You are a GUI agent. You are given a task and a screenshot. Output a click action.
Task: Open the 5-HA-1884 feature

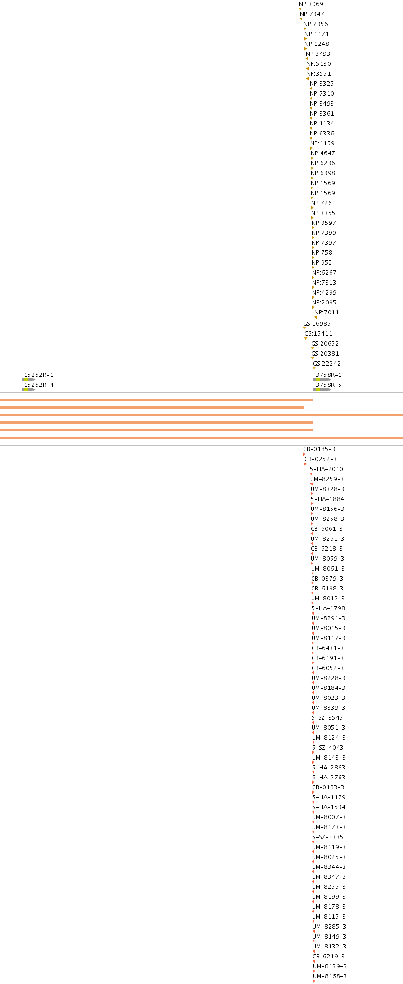327,499
